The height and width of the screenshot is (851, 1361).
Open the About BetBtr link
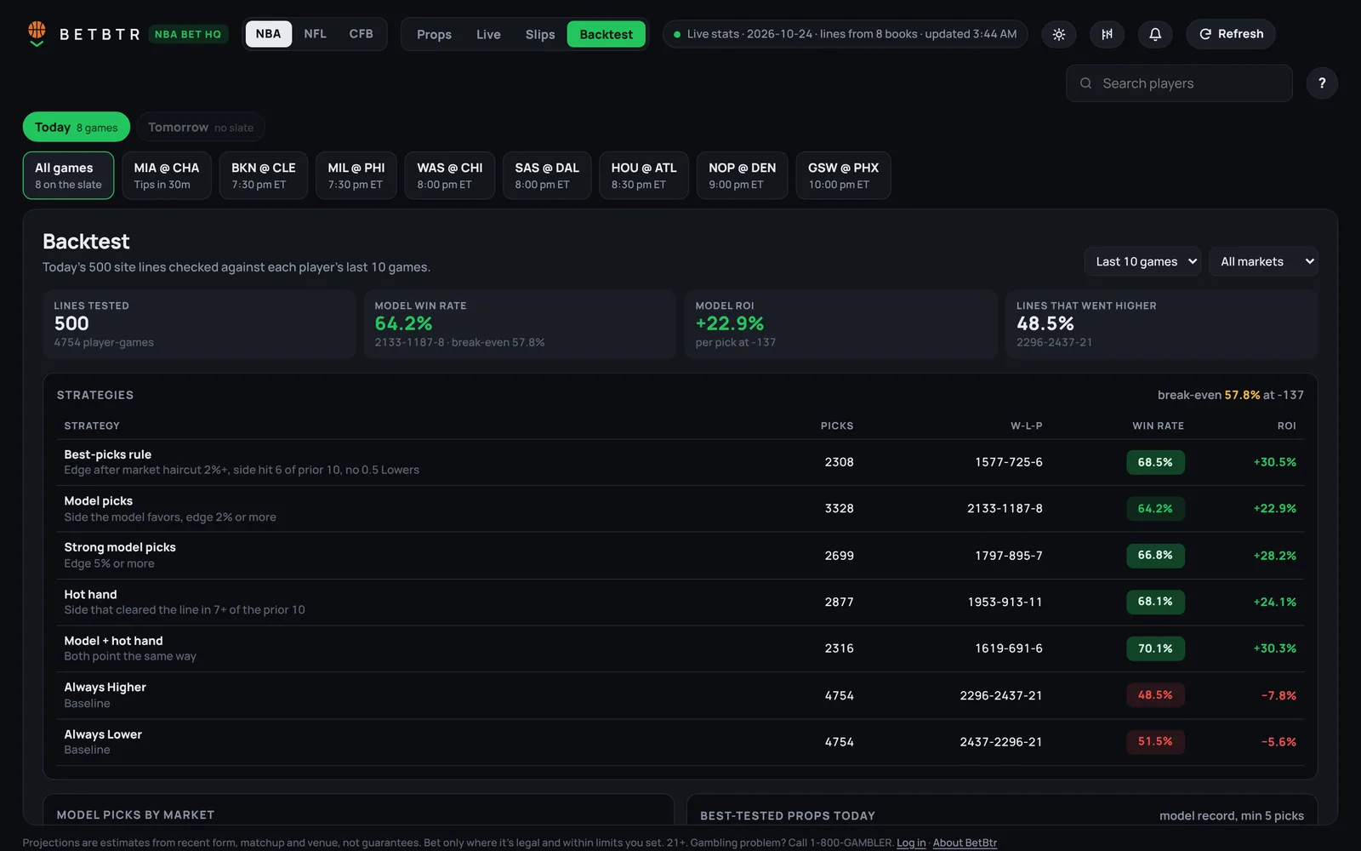(x=965, y=842)
